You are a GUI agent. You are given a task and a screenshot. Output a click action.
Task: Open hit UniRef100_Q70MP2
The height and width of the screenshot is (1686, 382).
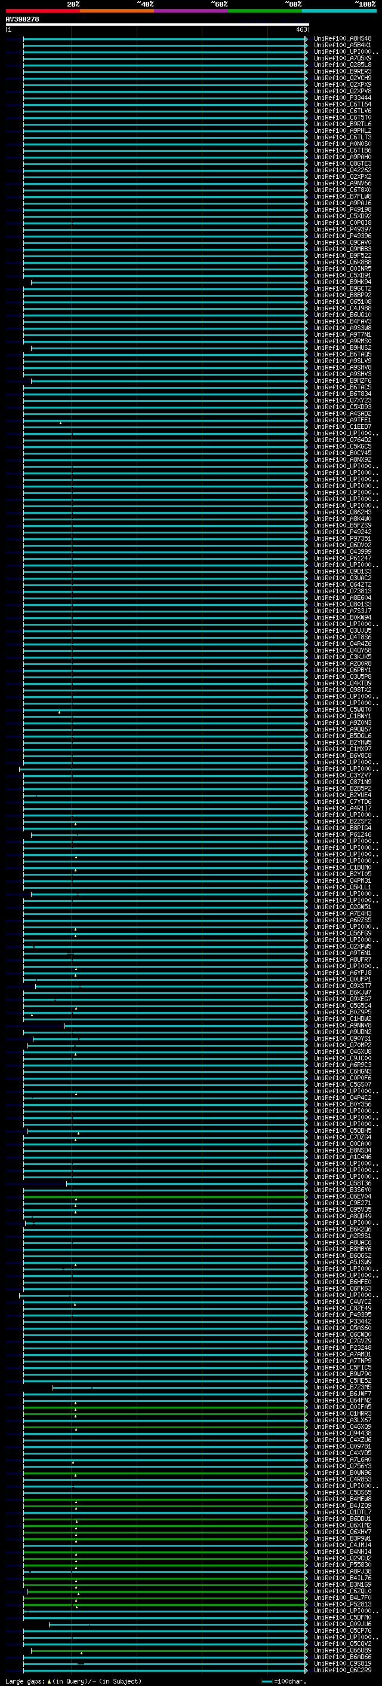click(343, 1045)
